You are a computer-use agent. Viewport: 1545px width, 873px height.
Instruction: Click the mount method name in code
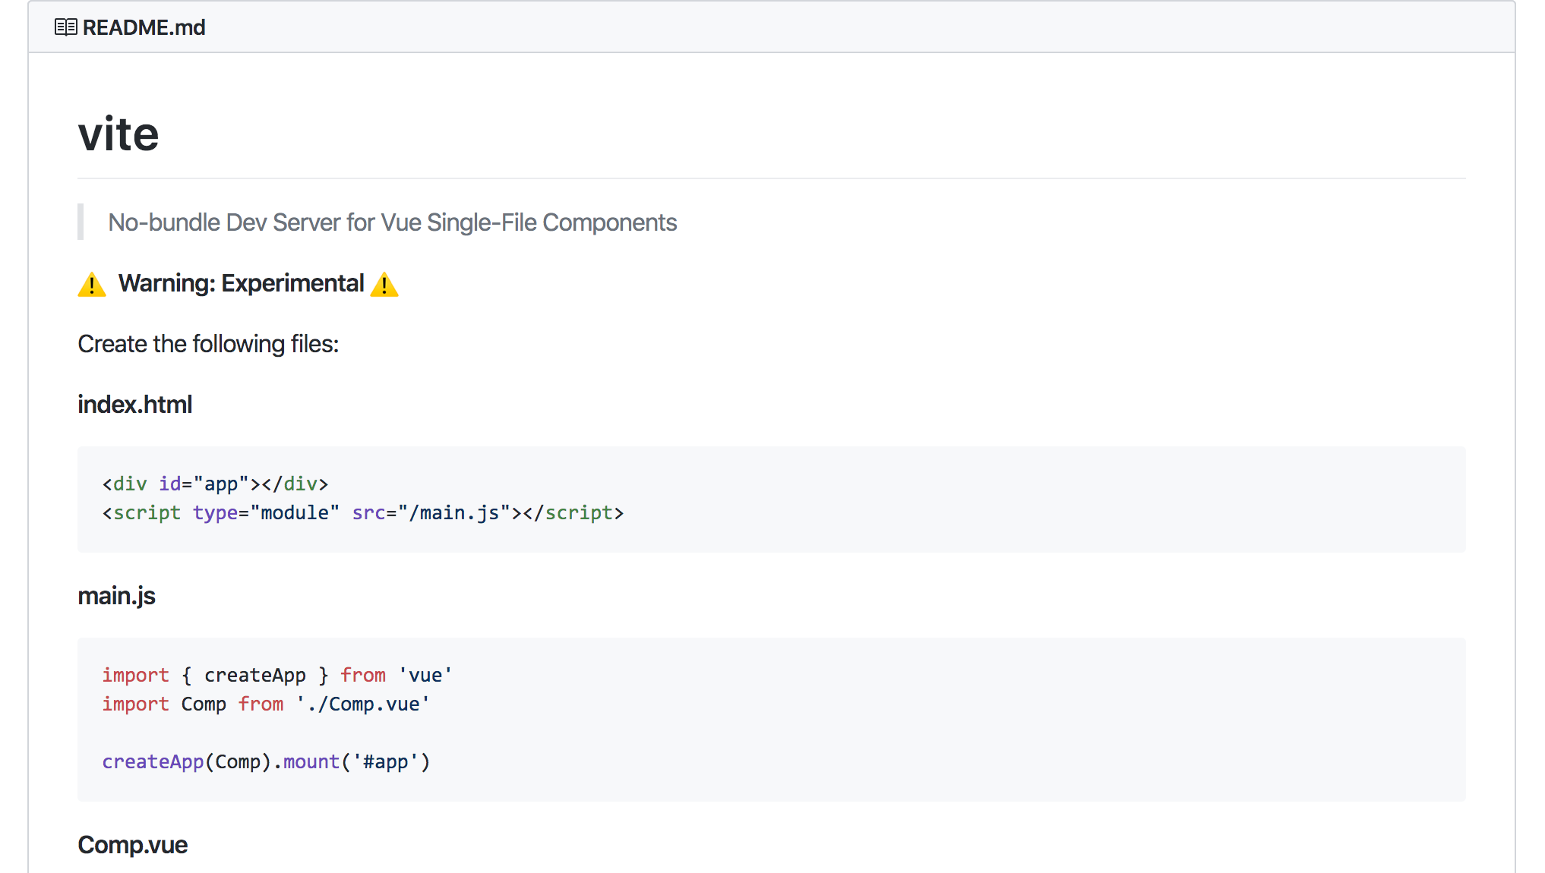(311, 761)
